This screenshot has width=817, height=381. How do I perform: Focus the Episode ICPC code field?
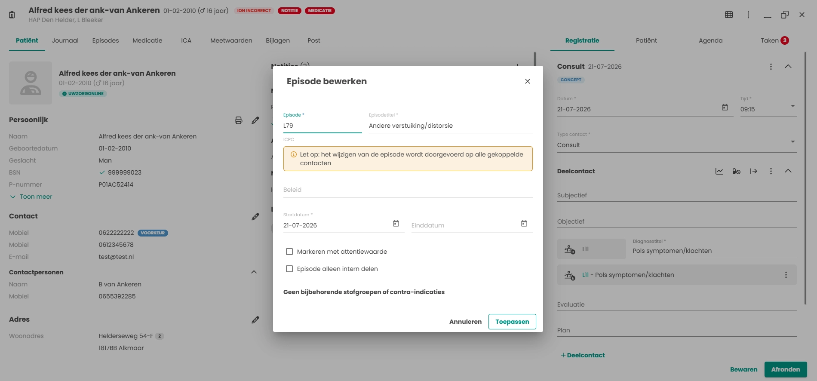[x=322, y=126]
